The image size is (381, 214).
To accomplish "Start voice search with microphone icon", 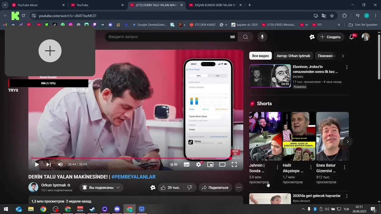I will [x=262, y=37].
